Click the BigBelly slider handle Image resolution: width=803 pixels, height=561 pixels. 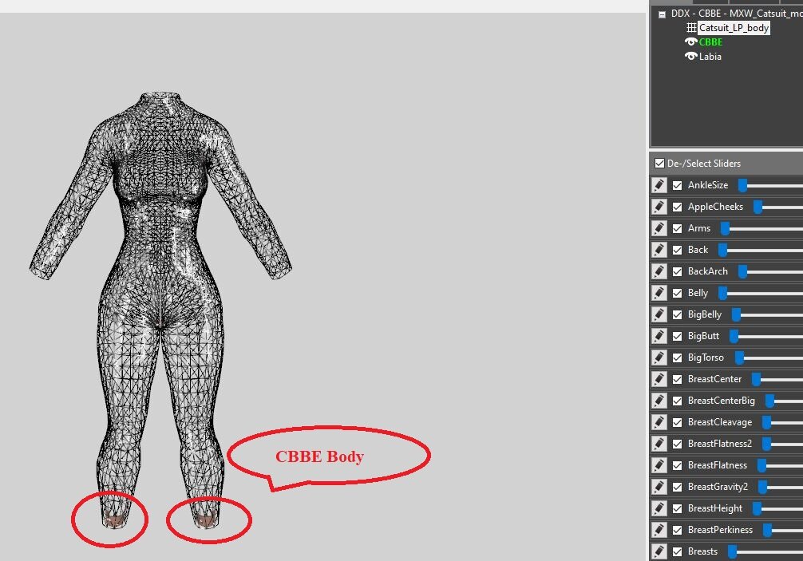tap(736, 314)
